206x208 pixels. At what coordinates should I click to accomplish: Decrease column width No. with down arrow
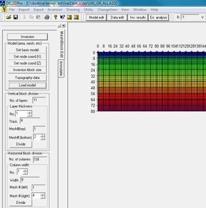pyautogui.click(x=25, y=173)
